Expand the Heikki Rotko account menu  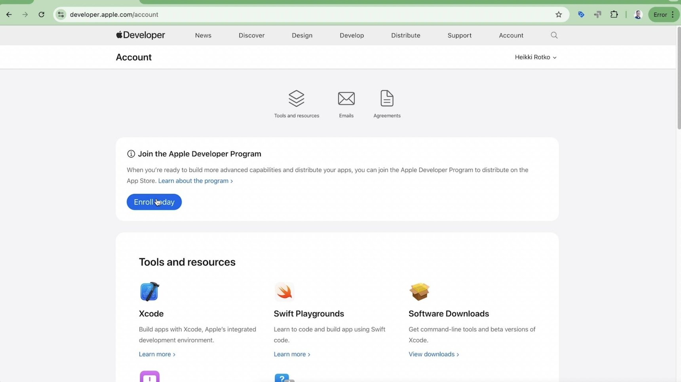[535, 57]
